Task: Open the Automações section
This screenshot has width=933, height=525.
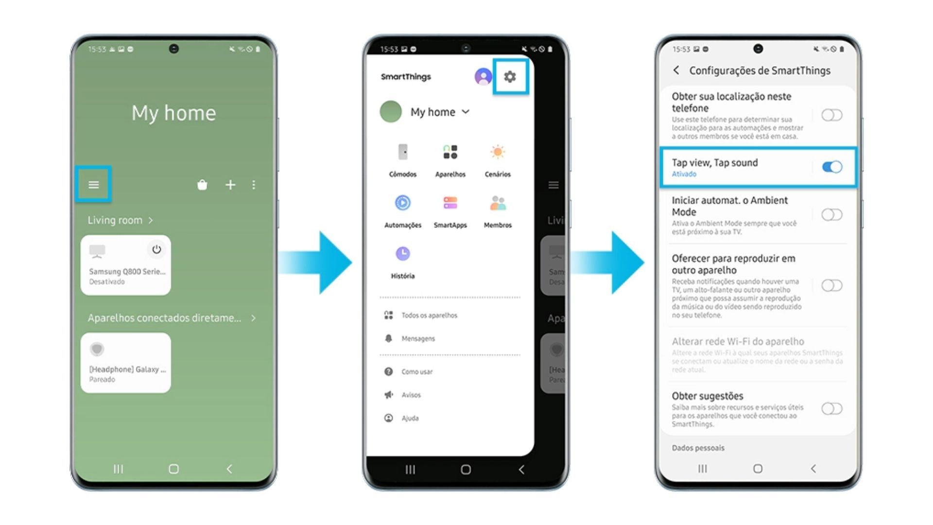Action: (x=402, y=209)
